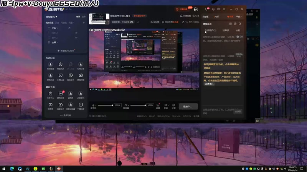Open the hamburger menu in title bar
Image resolution: width=307 pixels, height=172 pixels.
(x=224, y=9)
